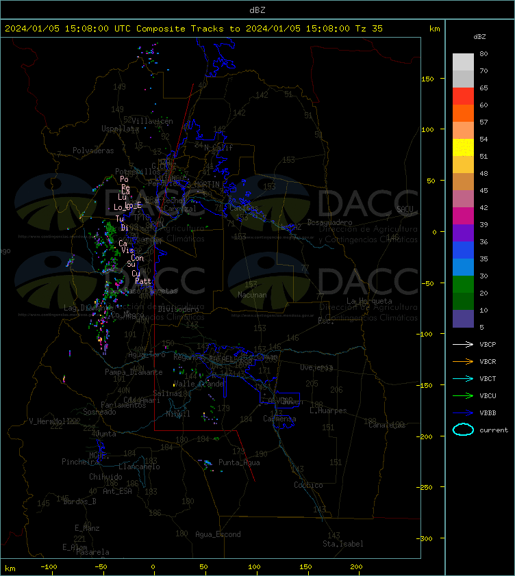The width and height of the screenshot is (515, 576).
Task: Click the 'Agua_Toro' place label
Action: pos(147,355)
